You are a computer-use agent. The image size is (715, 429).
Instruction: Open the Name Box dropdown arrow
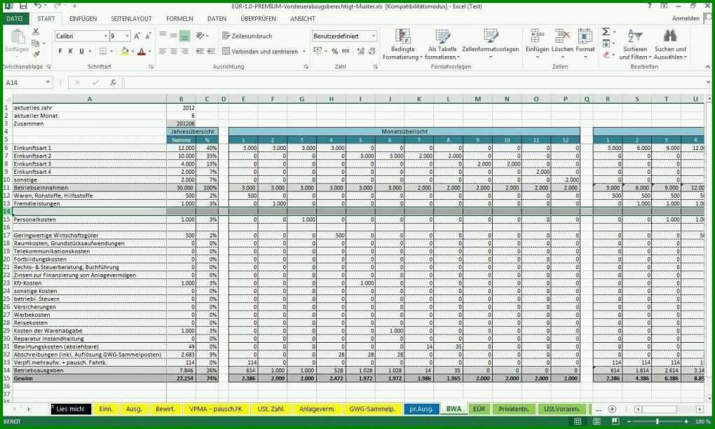[x=48, y=83]
